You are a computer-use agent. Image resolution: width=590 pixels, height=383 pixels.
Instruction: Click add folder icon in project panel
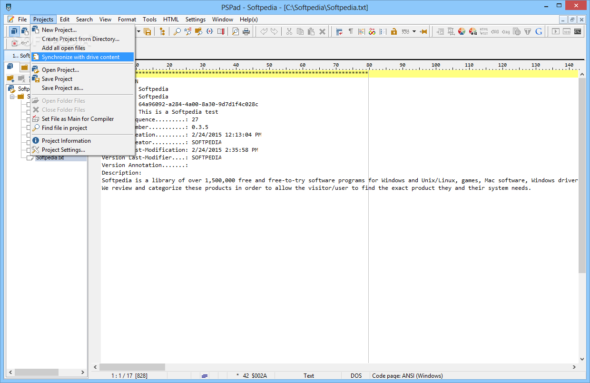pyautogui.click(x=10, y=78)
